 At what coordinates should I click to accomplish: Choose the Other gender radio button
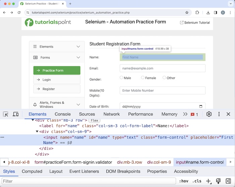pyautogui.click(x=164, y=77)
